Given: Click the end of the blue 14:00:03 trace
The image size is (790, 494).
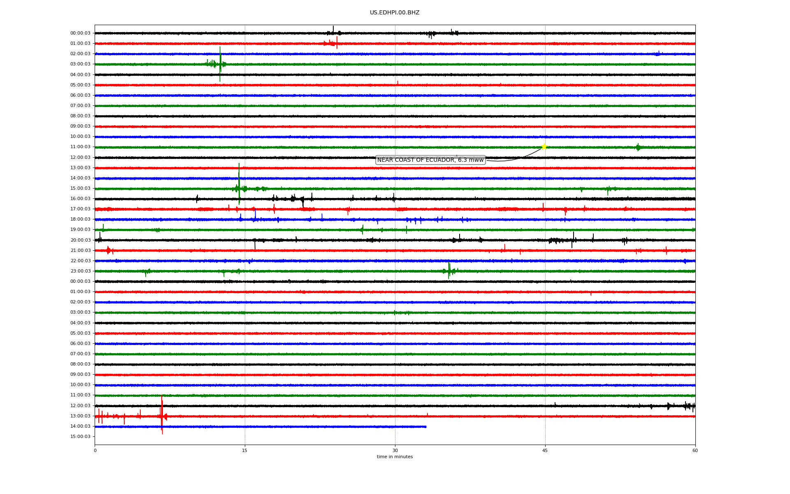Looking at the screenshot, I should [426, 427].
